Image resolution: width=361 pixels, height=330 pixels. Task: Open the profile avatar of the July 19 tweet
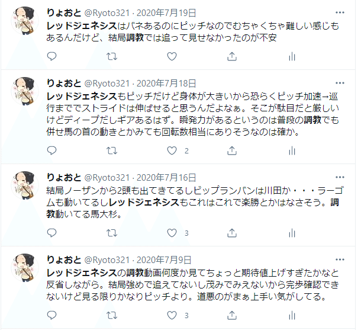tap(25, 21)
